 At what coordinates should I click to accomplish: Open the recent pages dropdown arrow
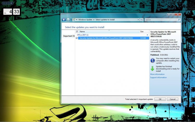point(71,20)
